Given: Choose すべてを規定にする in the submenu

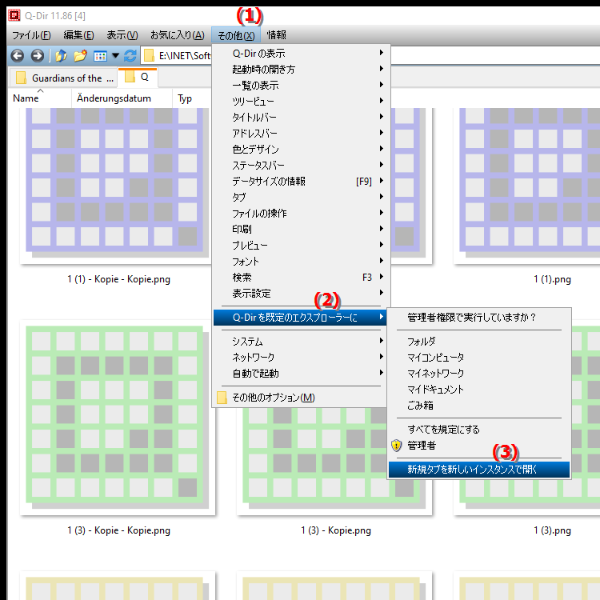Looking at the screenshot, I should [x=479, y=430].
